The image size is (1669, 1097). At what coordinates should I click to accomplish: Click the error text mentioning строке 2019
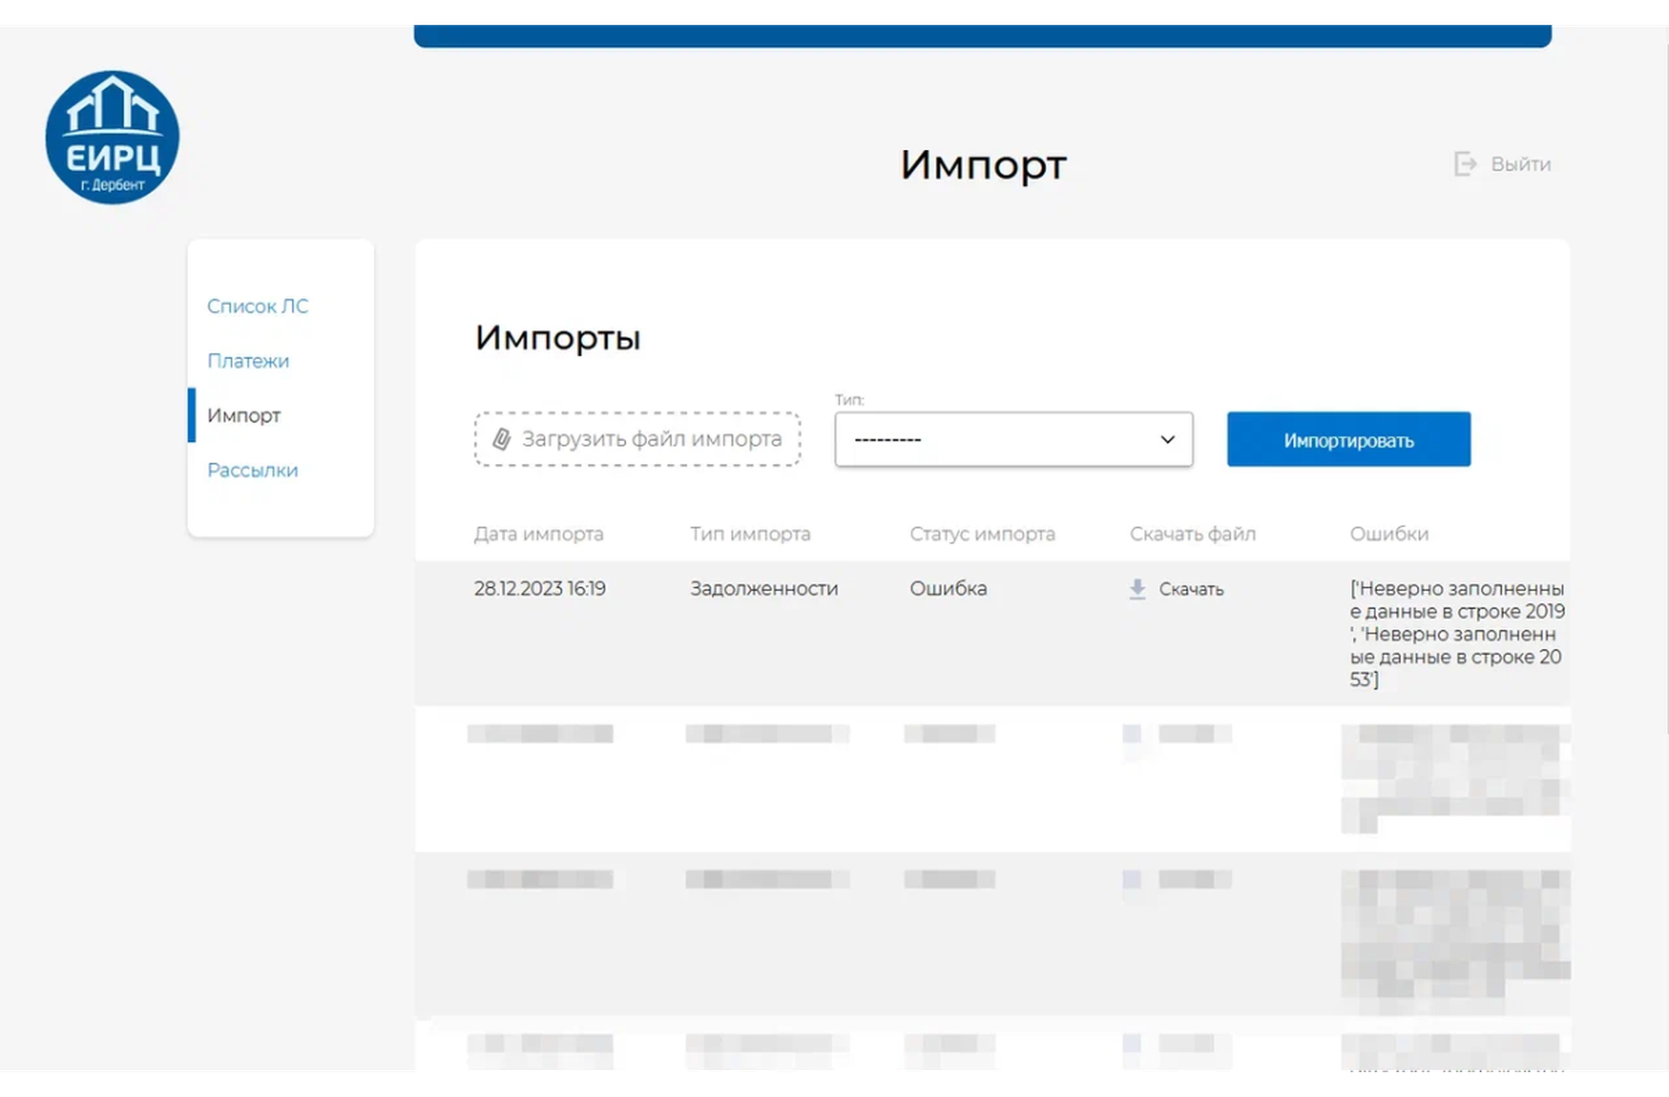click(1458, 634)
